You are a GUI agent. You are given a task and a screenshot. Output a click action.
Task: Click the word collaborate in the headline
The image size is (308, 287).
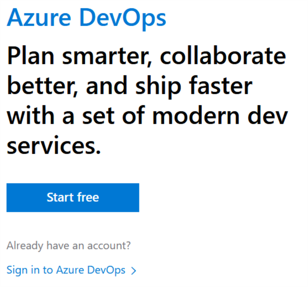click(223, 55)
